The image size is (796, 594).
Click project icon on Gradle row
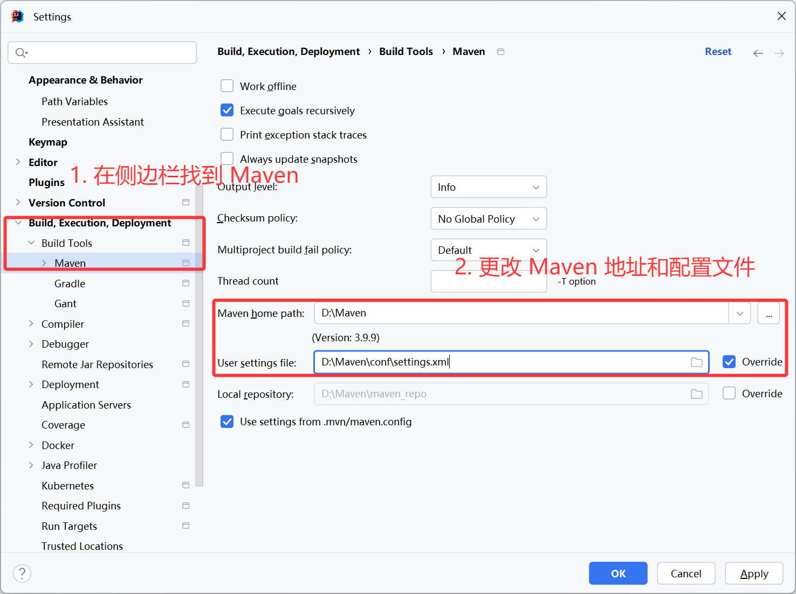pos(186,283)
